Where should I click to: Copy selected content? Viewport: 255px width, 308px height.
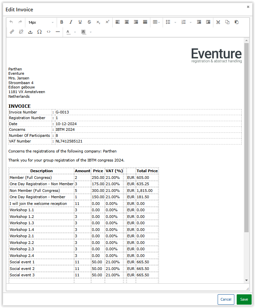(227, 22)
